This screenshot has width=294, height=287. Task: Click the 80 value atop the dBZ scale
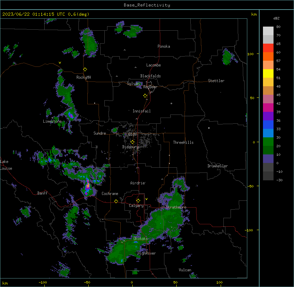(x=278, y=27)
